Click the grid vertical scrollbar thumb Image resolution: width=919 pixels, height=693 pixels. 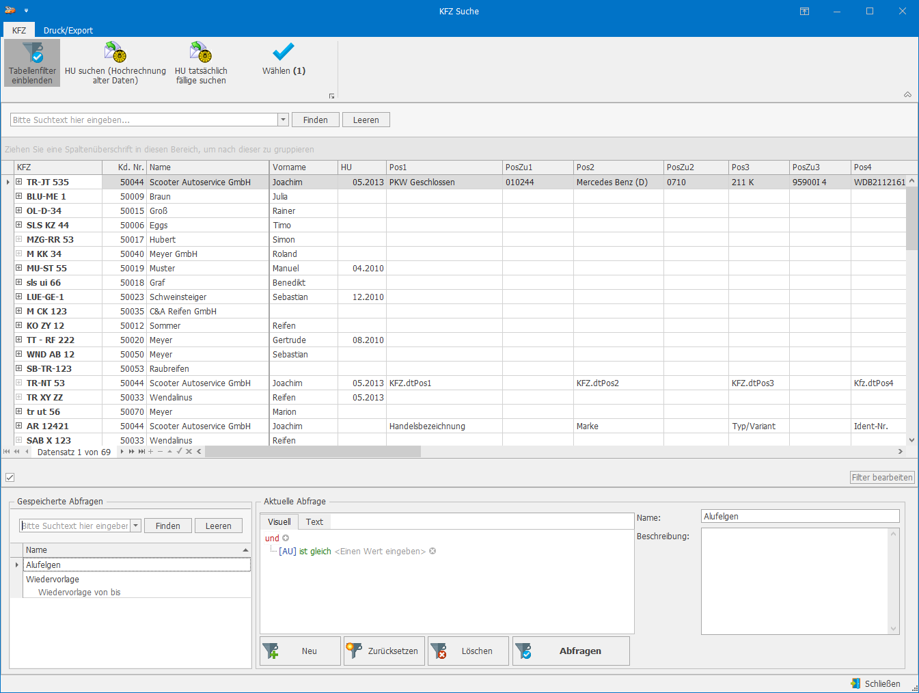(911, 218)
